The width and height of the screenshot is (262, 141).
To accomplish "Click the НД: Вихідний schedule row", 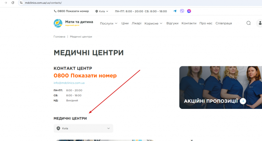I will 66,100.
